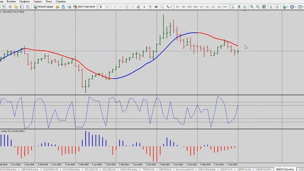Image resolution: width=304 pixels, height=171 pixels.
Task: Select the crosshair tool
Action: [x=107, y=7]
